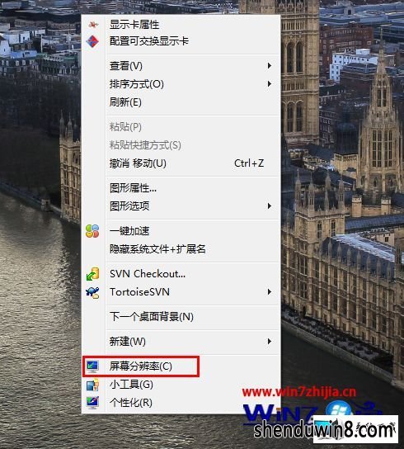Click the 新建(W) label
The height and width of the screenshot is (449, 404).
click(128, 342)
